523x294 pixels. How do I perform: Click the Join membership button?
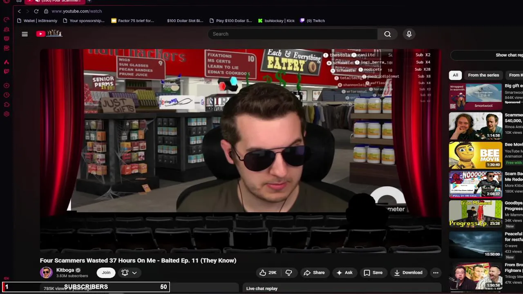(106, 273)
